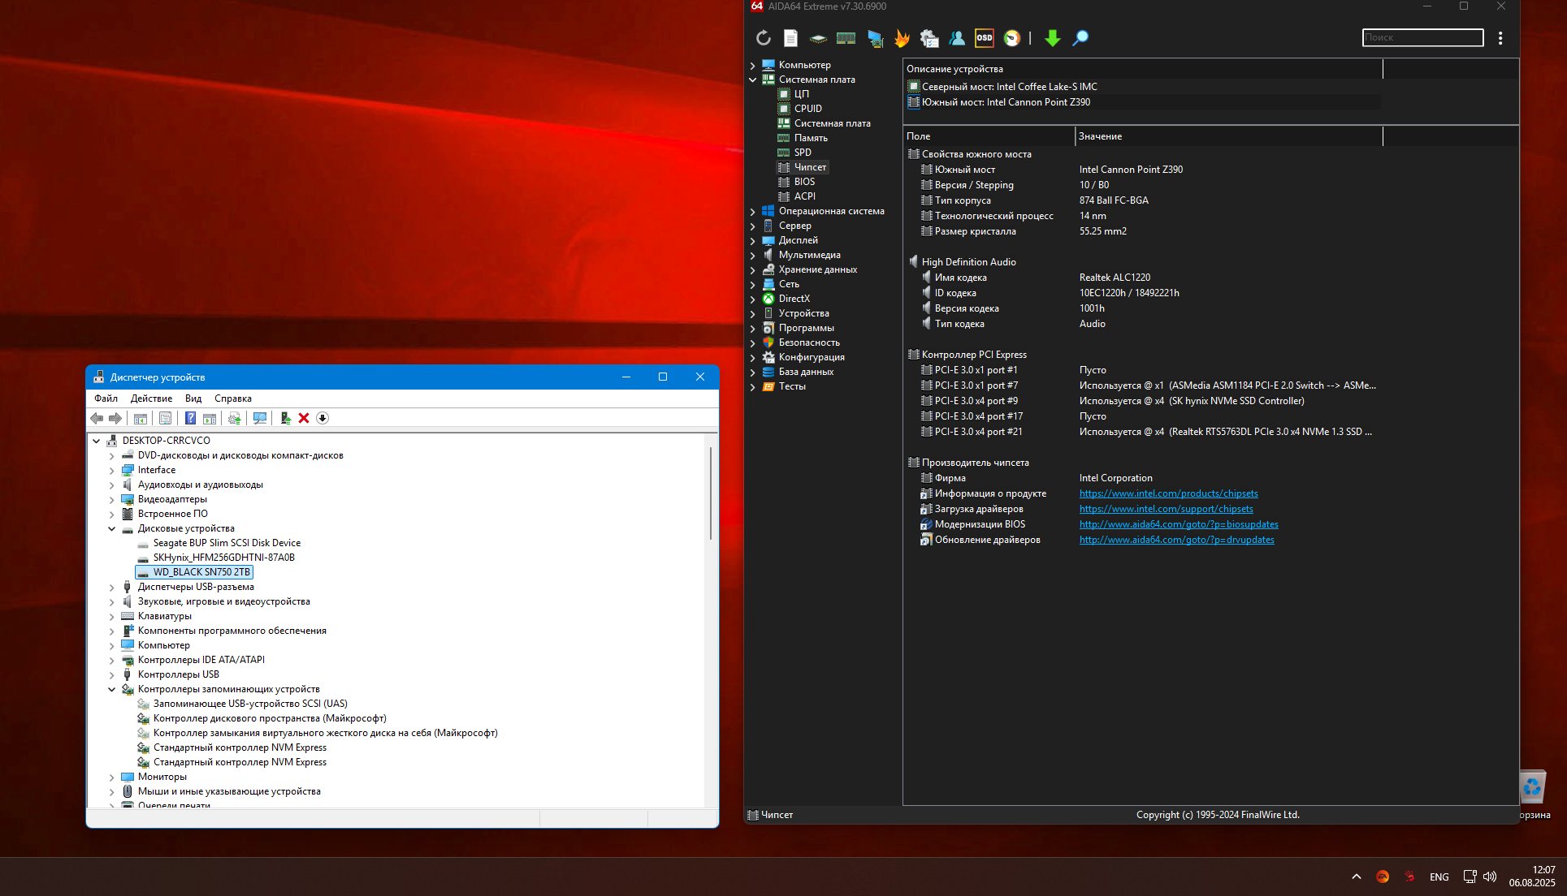Open the OSD panel icon
Viewport: 1567px width, 896px height.
point(984,38)
